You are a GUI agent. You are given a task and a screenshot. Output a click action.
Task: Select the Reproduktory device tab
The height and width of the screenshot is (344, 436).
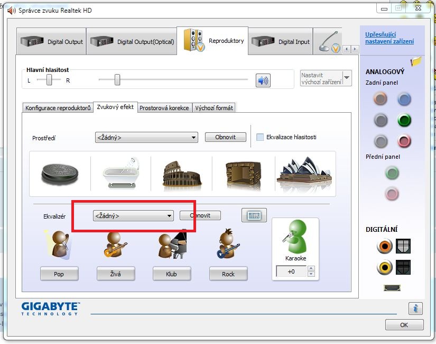(x=213, y=41)
